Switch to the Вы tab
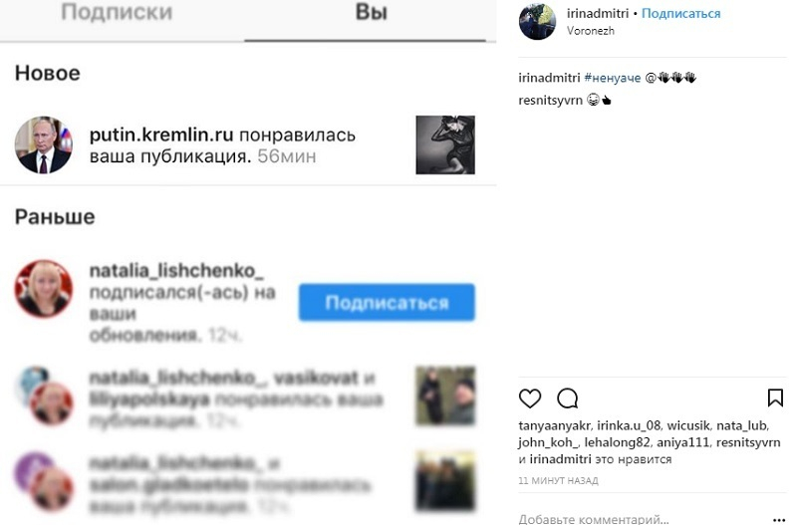Image resolution: width=797 pixels, height=525 pixels. pos(371,12)
